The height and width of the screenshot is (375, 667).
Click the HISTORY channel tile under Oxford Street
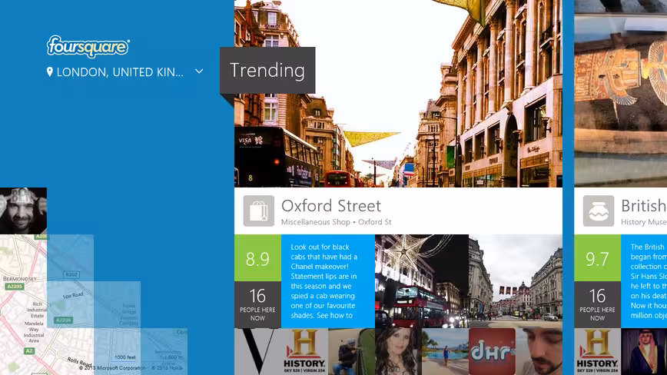(x=304, y=351)
